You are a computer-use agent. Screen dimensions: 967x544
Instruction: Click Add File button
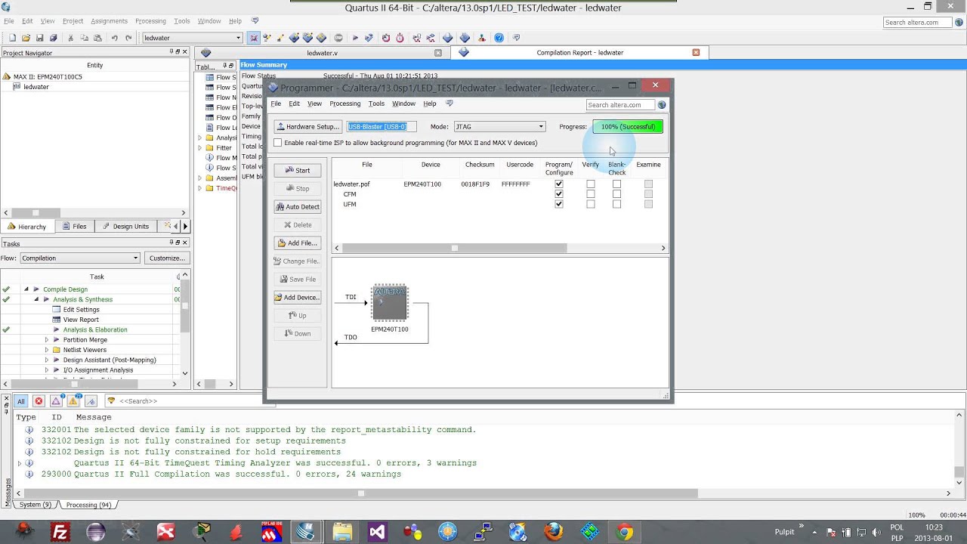[298, 243]
